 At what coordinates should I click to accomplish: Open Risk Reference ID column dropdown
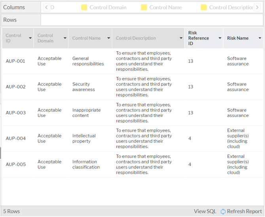pos(220,38)
